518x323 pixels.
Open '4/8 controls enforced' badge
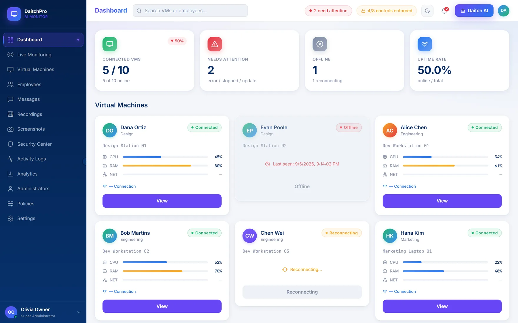(x=386, y=11)
